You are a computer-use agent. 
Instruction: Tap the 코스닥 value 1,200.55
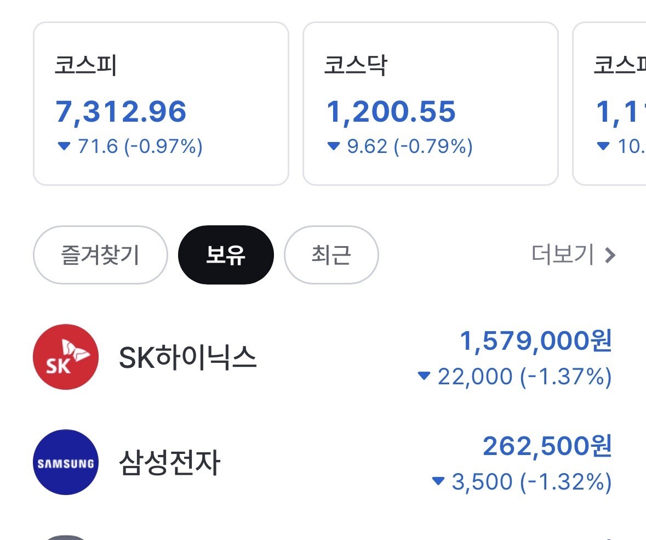[391, 112]
